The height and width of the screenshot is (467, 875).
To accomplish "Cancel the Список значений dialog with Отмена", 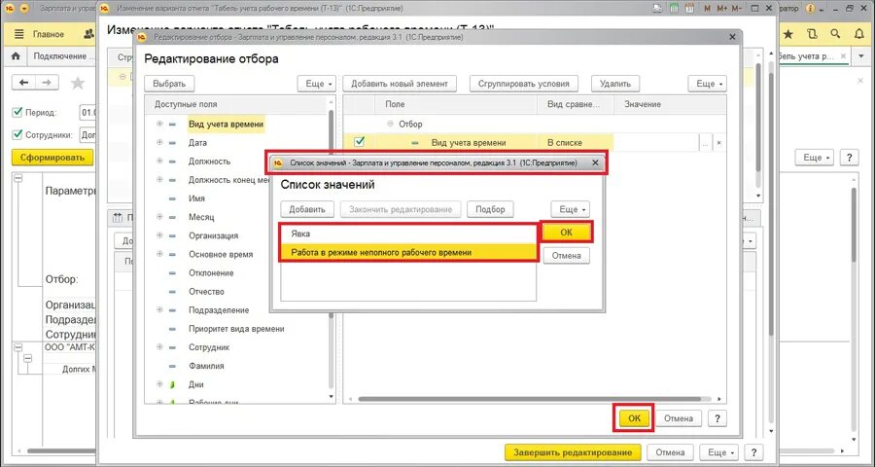I will [x=566, y=255].
